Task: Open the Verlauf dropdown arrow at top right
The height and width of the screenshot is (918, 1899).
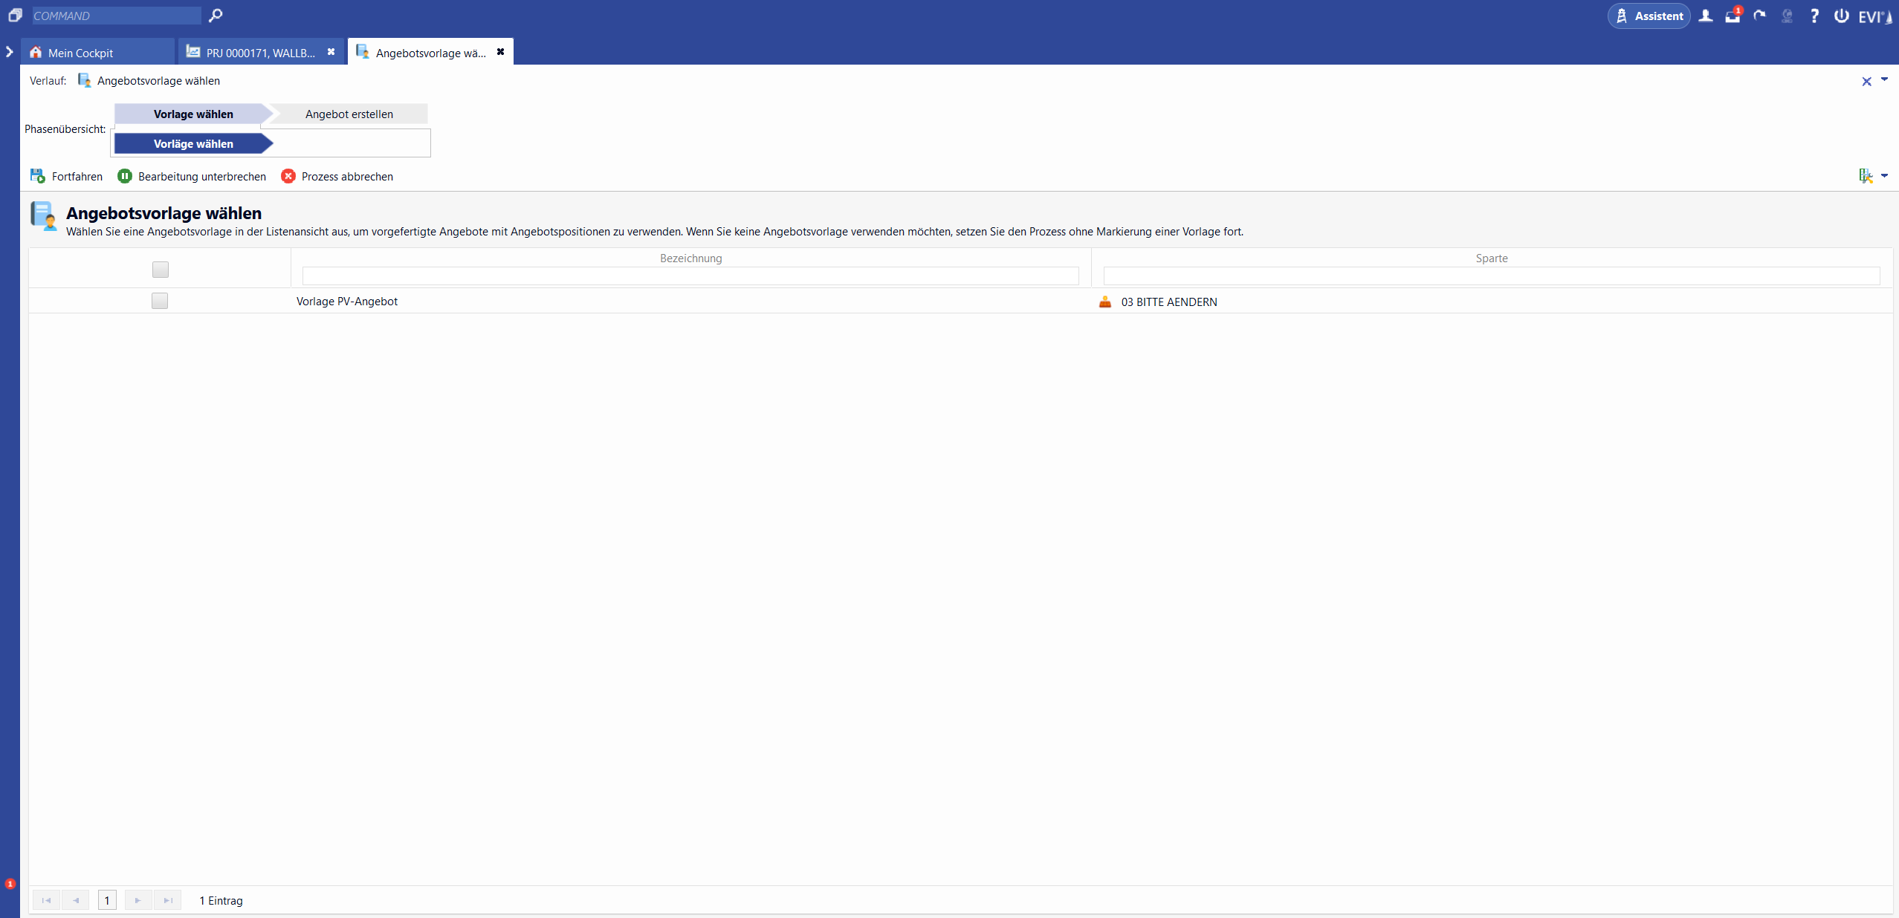Action: (x=1884, y=79)
